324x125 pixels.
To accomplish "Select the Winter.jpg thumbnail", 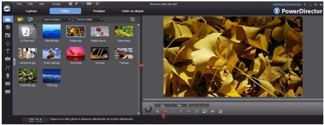I will pyautogui.click(x=52, y=76).
